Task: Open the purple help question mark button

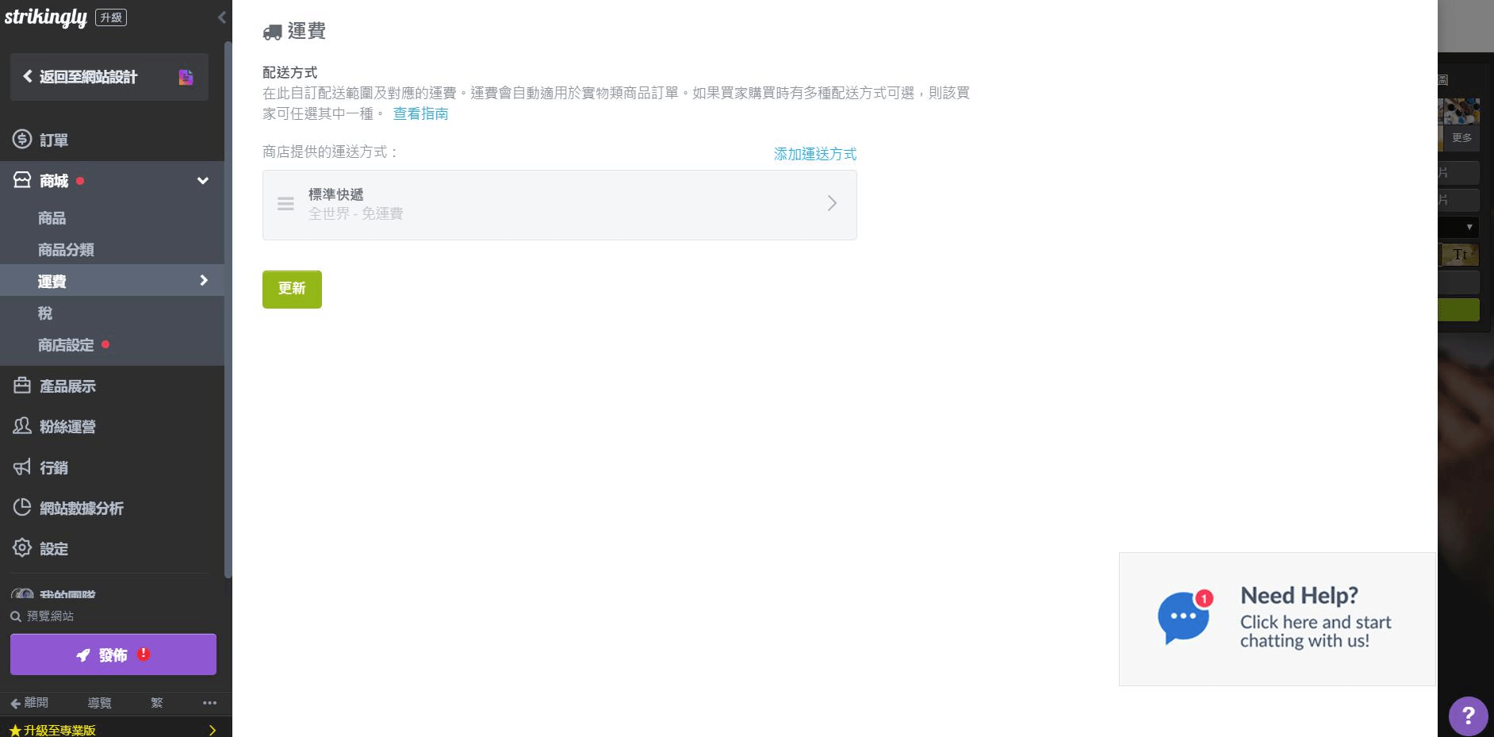Action: (1468, 716)
